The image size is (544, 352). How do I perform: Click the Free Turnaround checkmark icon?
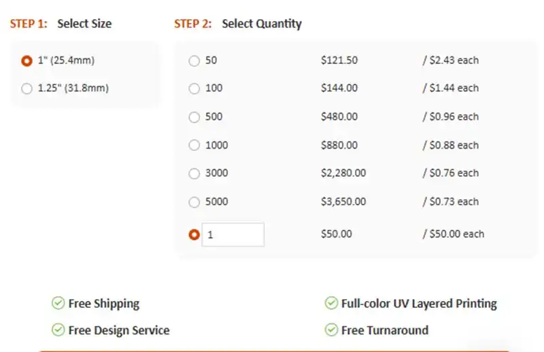click(x=331, y=330)
